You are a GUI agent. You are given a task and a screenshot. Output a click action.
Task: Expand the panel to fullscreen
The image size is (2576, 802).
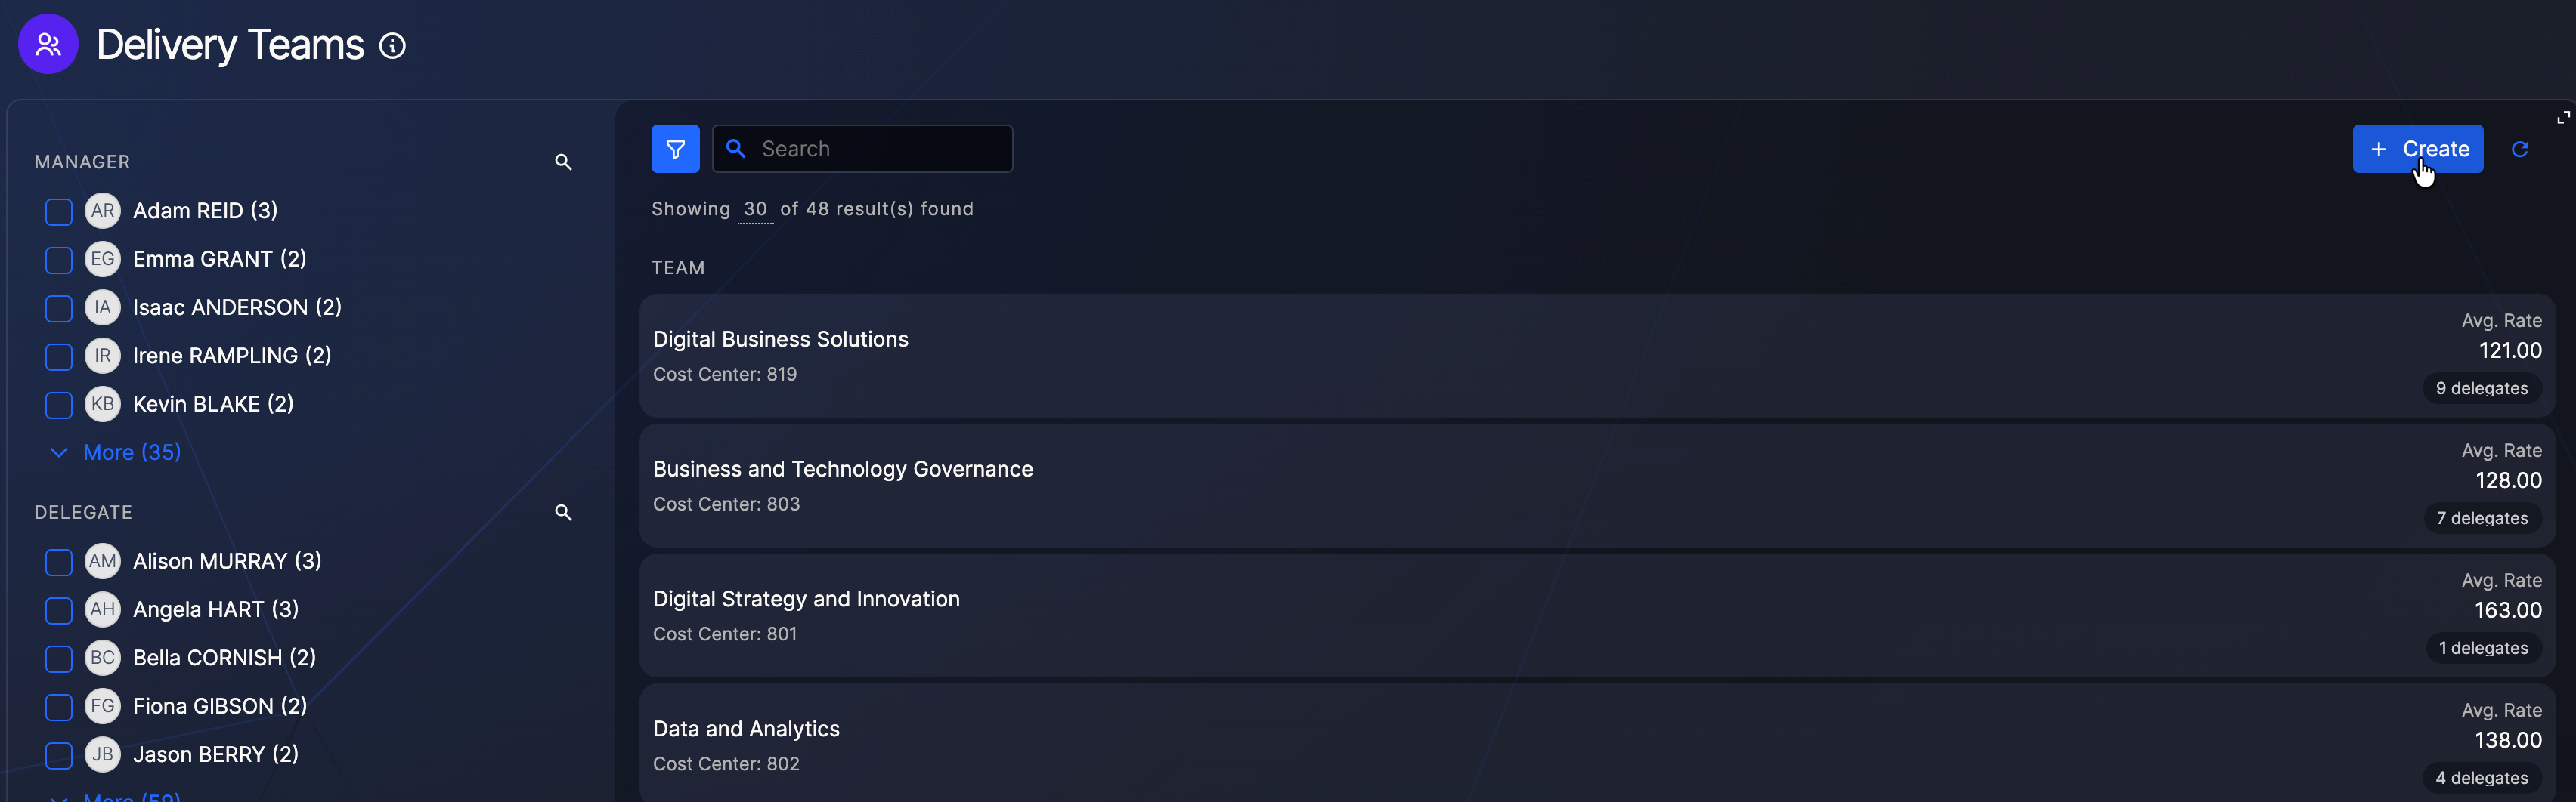[2563, 117]
